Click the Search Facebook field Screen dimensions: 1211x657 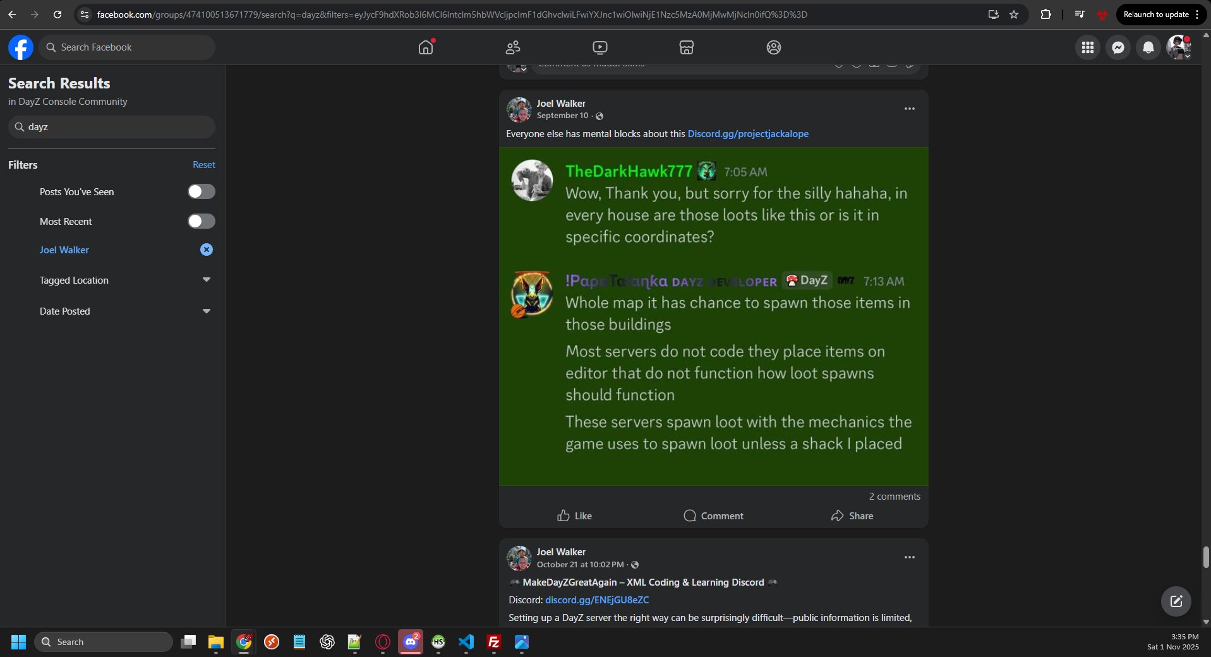127,47
